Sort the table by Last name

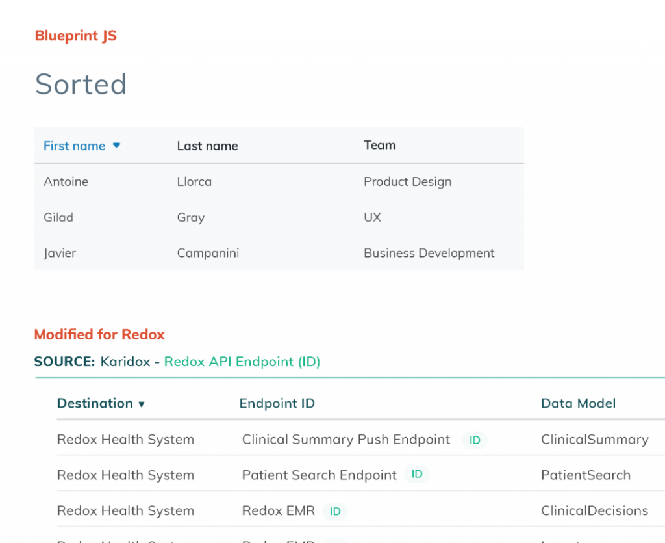tap(207, 146)
